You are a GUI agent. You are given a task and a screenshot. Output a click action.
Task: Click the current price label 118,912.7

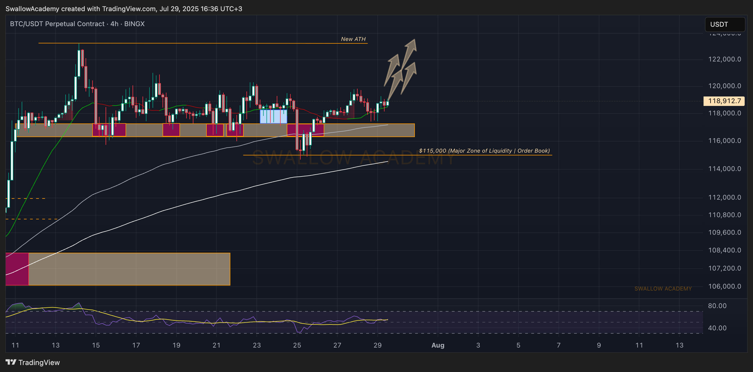click(724, 101)
